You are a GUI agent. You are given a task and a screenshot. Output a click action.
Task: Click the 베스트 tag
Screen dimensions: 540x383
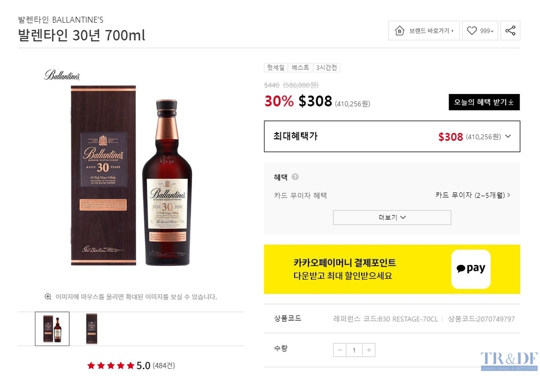300,68
